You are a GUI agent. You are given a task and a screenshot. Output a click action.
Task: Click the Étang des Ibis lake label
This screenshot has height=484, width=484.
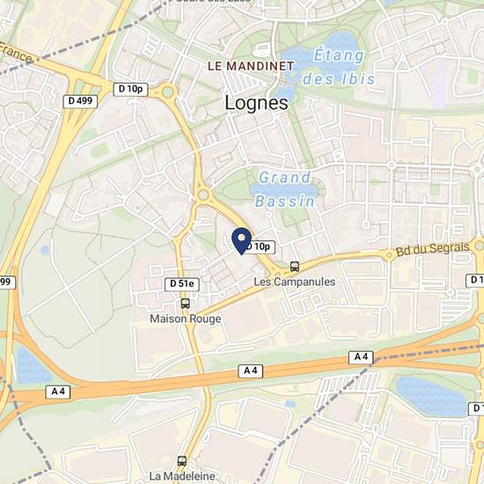coord(339,66)
